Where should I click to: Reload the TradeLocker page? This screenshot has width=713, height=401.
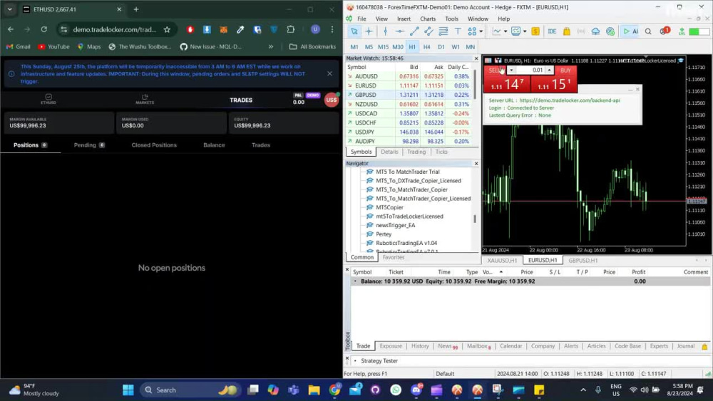pyautogui.click(x=43, y=29)
